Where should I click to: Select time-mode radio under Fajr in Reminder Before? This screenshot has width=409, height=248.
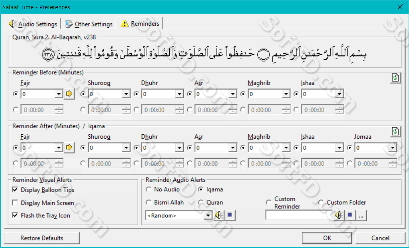(x=16, y=109)
